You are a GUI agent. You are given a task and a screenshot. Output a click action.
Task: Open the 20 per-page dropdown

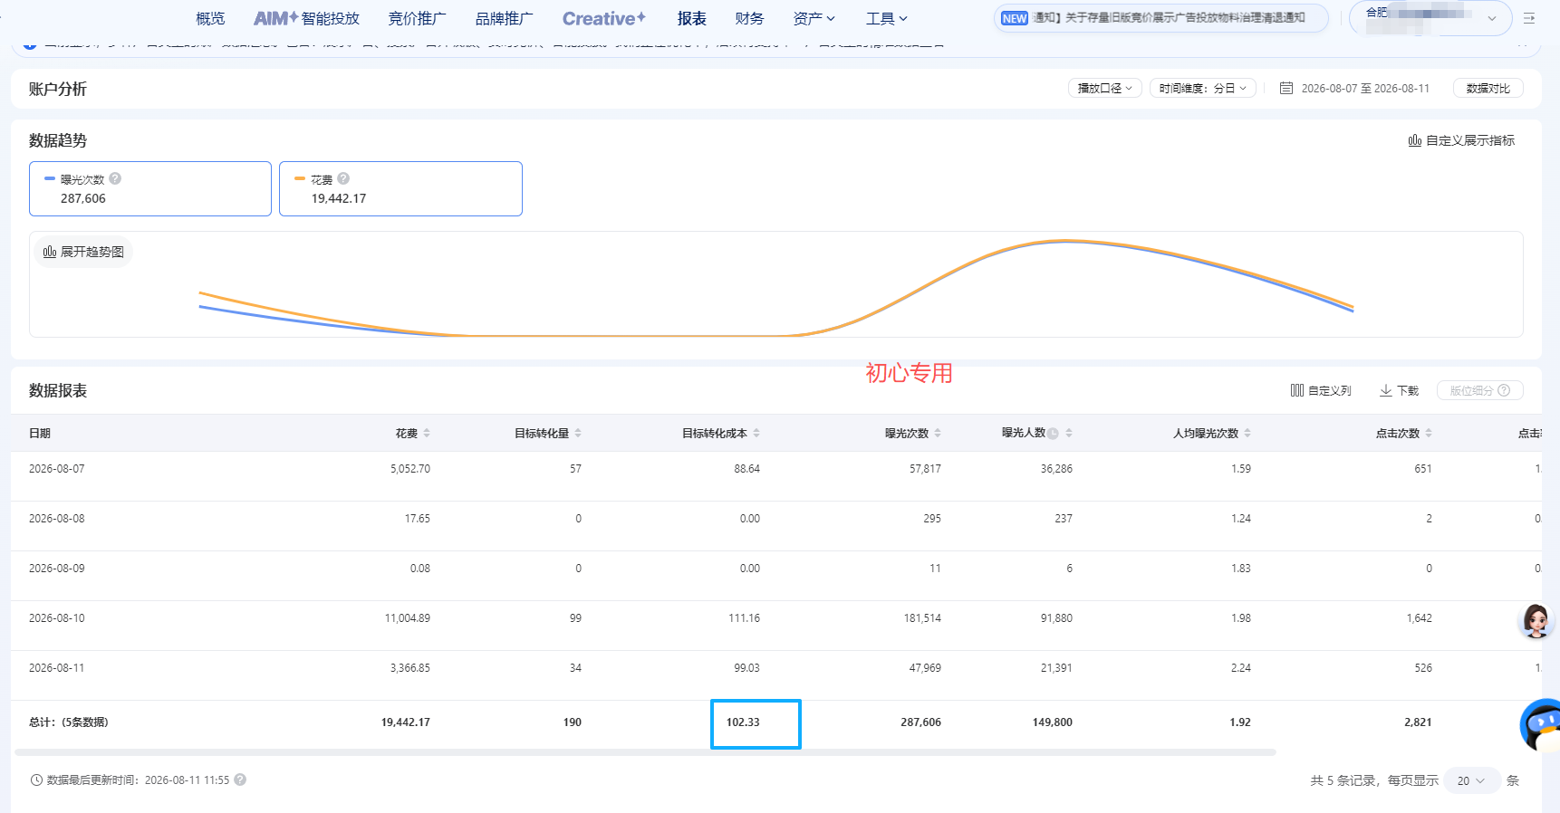click(1470, 780)
